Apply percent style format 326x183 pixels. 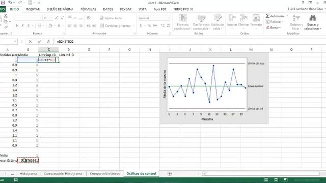[x=149, y=26]
